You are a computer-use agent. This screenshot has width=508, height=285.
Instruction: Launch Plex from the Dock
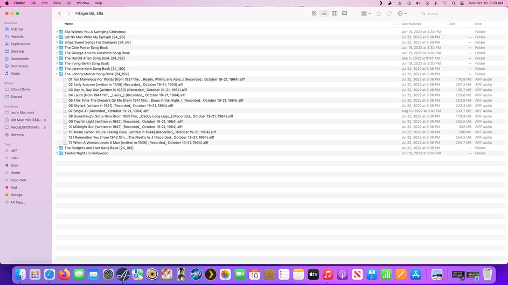(211, 274)
